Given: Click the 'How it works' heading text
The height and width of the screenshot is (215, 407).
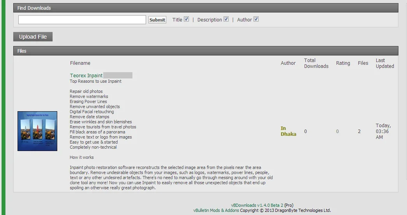Looking at the screenshot, I should (81, 157).
